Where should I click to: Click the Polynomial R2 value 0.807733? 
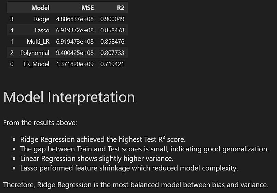(112, 53)
